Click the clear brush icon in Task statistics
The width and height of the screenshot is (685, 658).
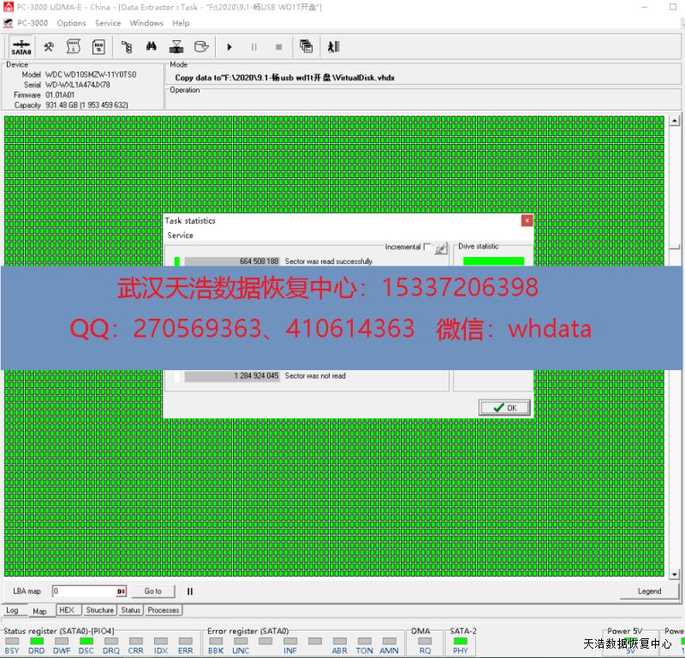[x=441, y=248]
